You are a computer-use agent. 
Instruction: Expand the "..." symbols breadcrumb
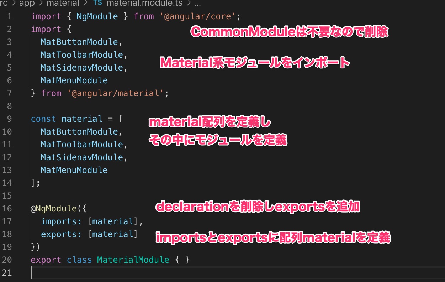[x=197, y=4]
